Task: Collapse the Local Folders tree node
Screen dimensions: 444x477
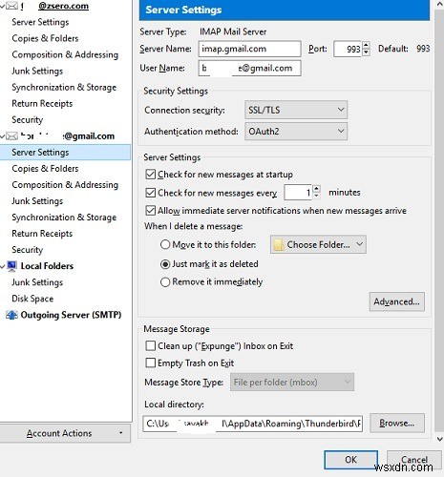Action: pos(3,266)
